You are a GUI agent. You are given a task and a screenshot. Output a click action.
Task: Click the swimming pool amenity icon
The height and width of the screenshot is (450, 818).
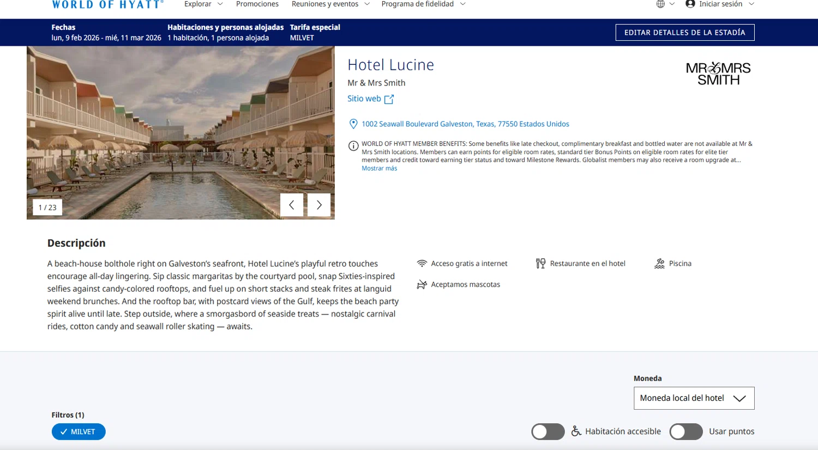click(x=659, y=264)
